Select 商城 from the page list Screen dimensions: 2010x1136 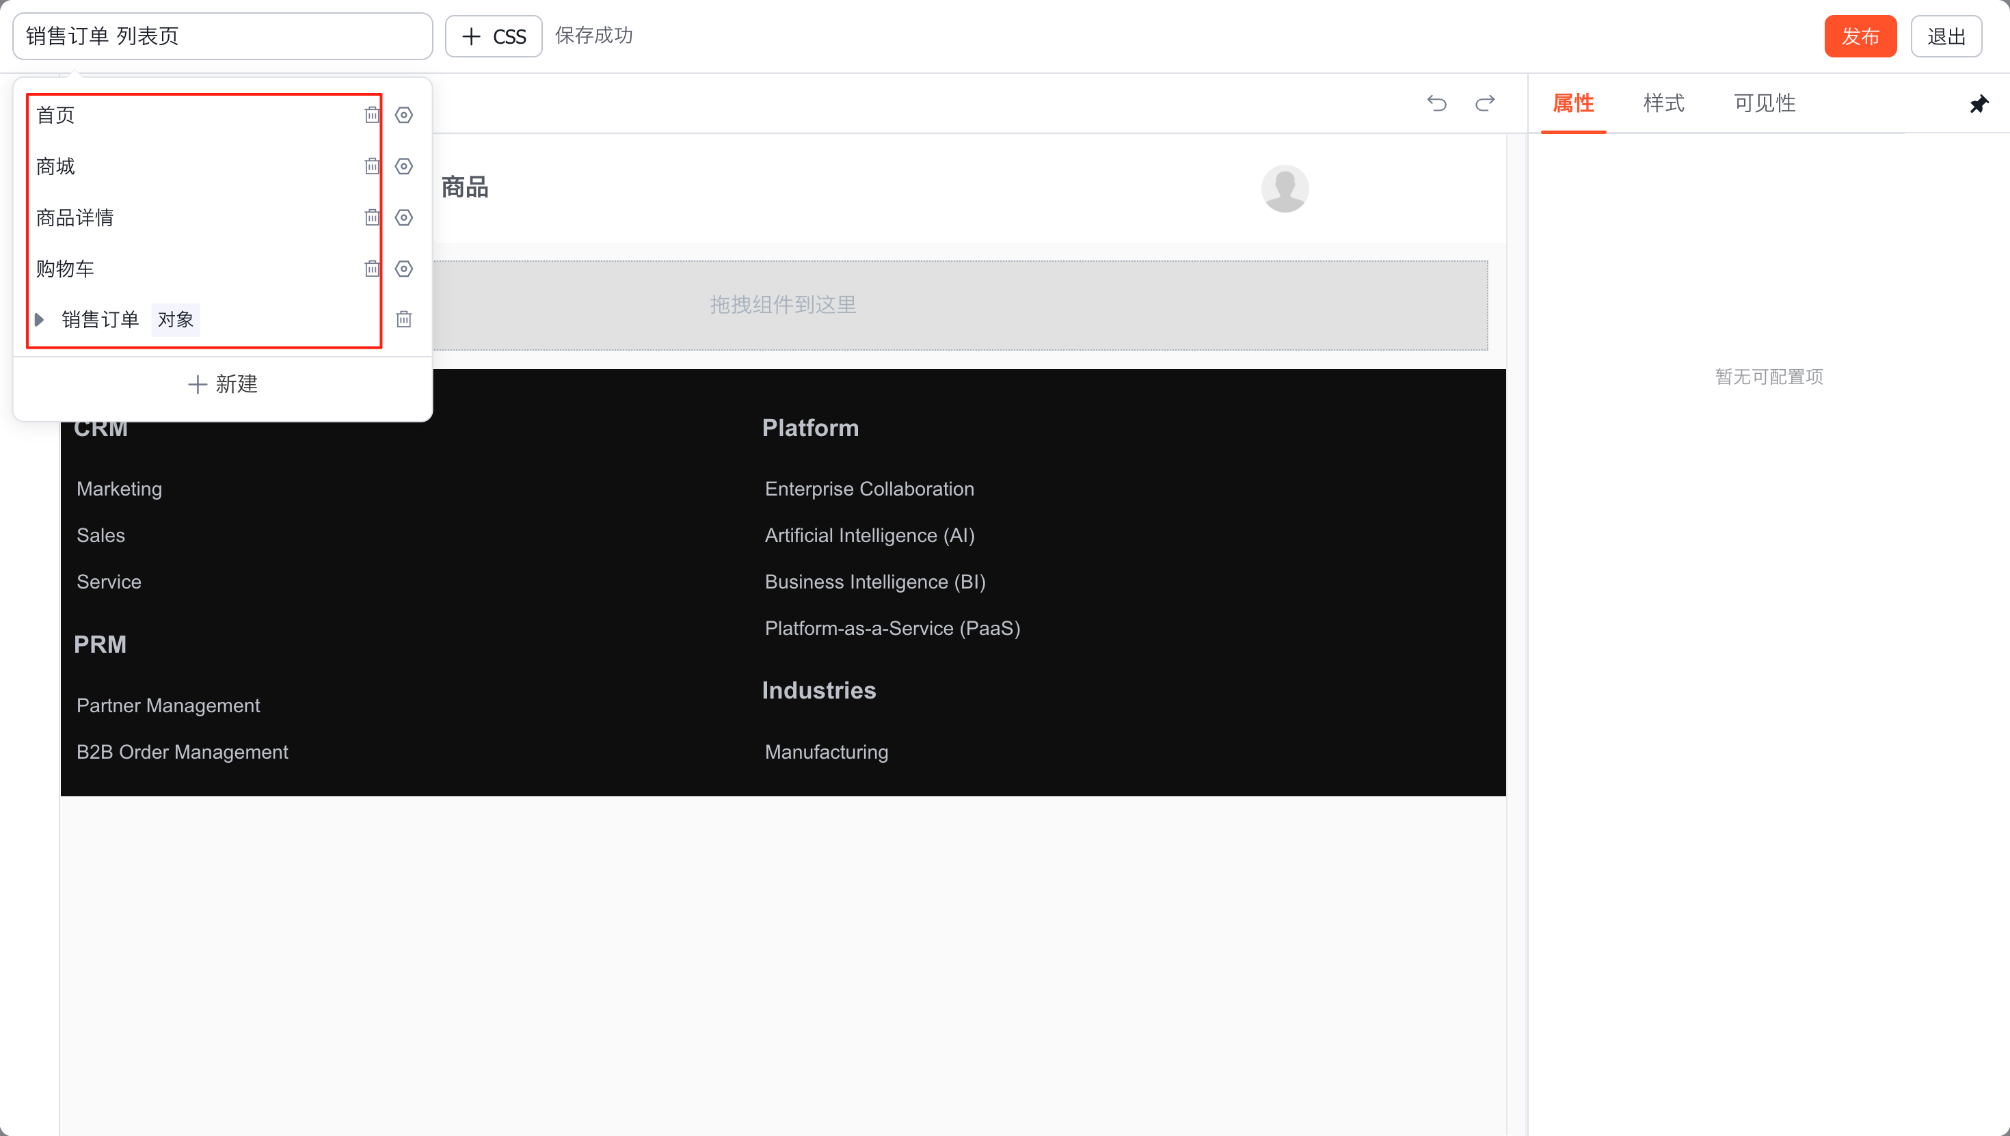point(56,166)
